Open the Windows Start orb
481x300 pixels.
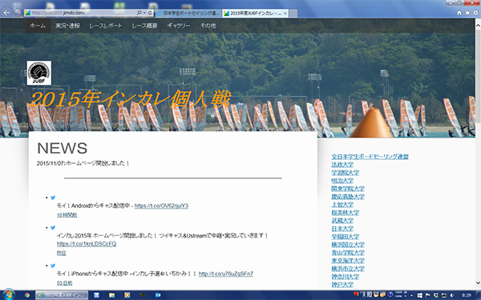pyautogui.click(x=9, y=294)
